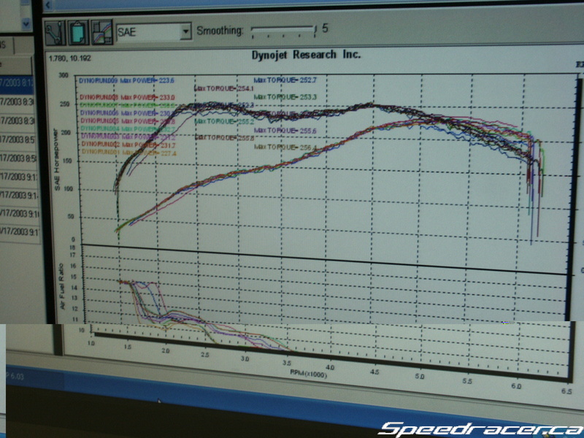Click the scroll-down arrow in the left panel
Screen dimensions: 584x438
pyautogui.click(x=27, y=23)
